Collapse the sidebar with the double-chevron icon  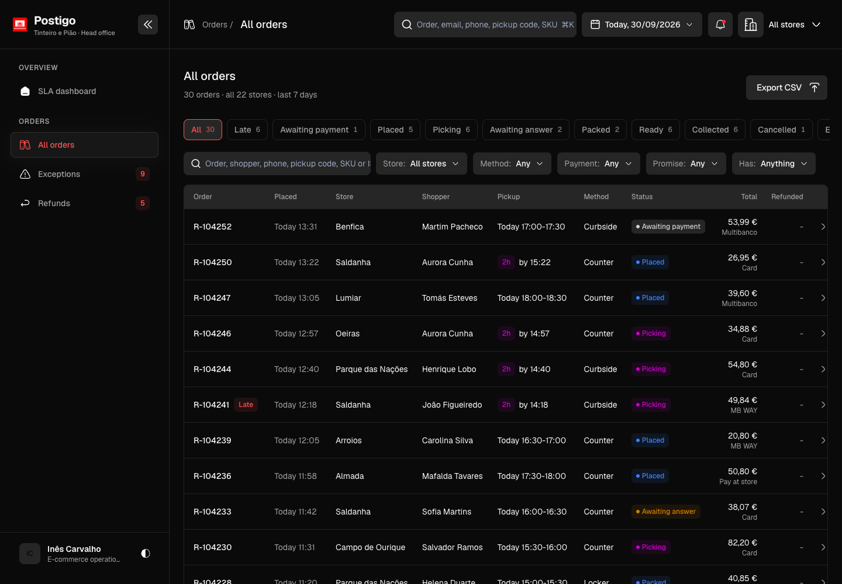148,25
